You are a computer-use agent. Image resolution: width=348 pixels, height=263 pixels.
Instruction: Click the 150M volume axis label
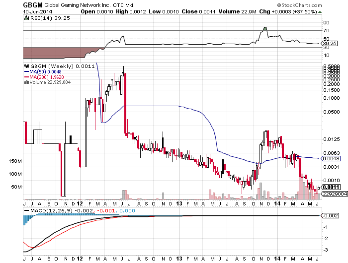[15, 161]
